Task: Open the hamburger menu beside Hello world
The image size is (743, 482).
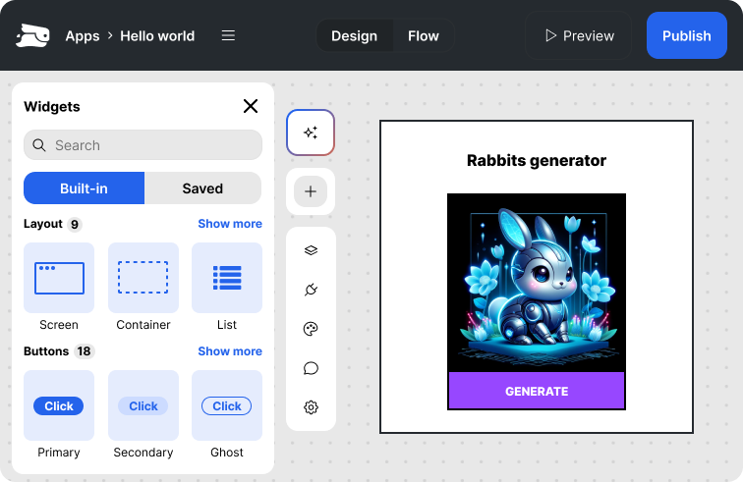Action: 228,35
